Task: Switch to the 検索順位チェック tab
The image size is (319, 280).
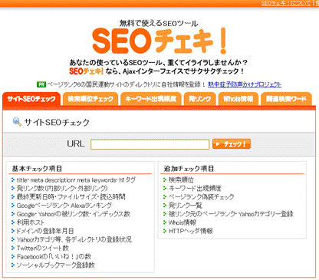Action: (x=90, y=99)
